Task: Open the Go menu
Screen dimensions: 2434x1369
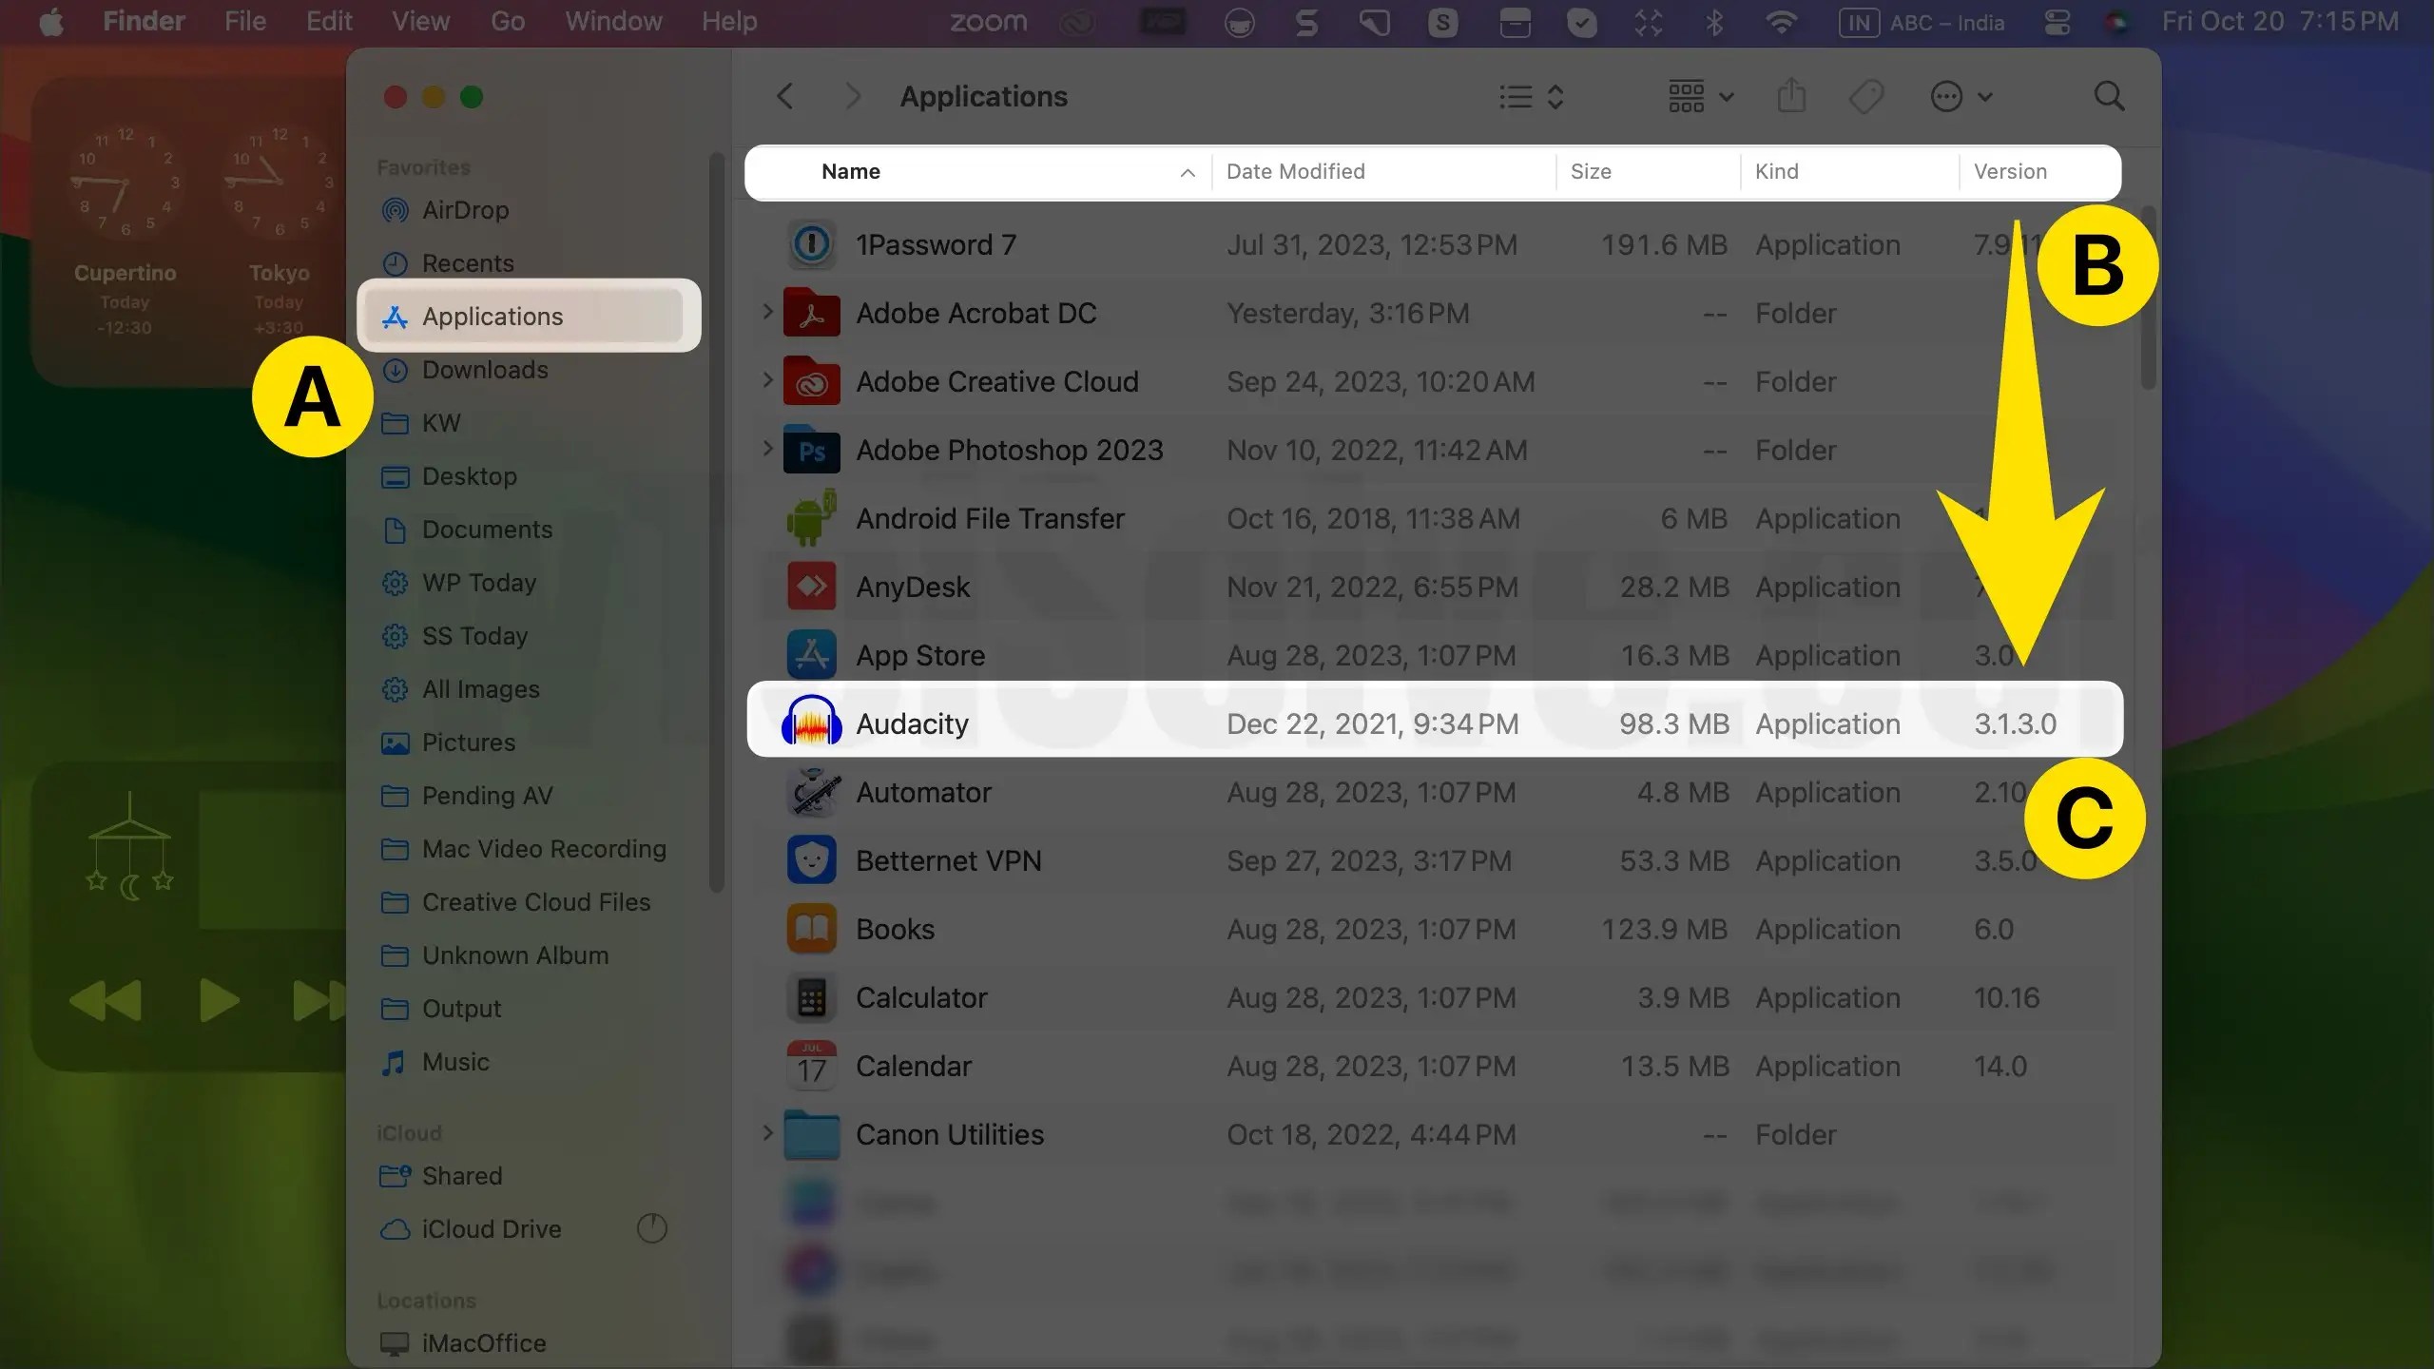Action: point(508,21)
